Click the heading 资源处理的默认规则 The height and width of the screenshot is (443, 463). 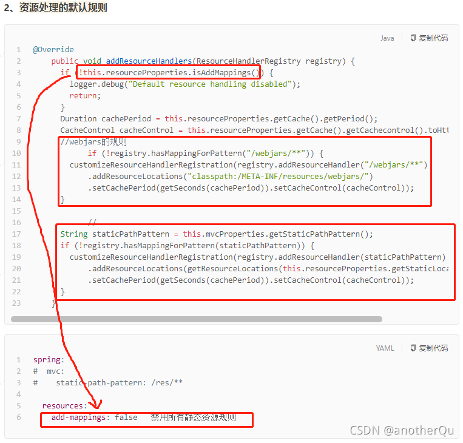(x=63, y=7)
